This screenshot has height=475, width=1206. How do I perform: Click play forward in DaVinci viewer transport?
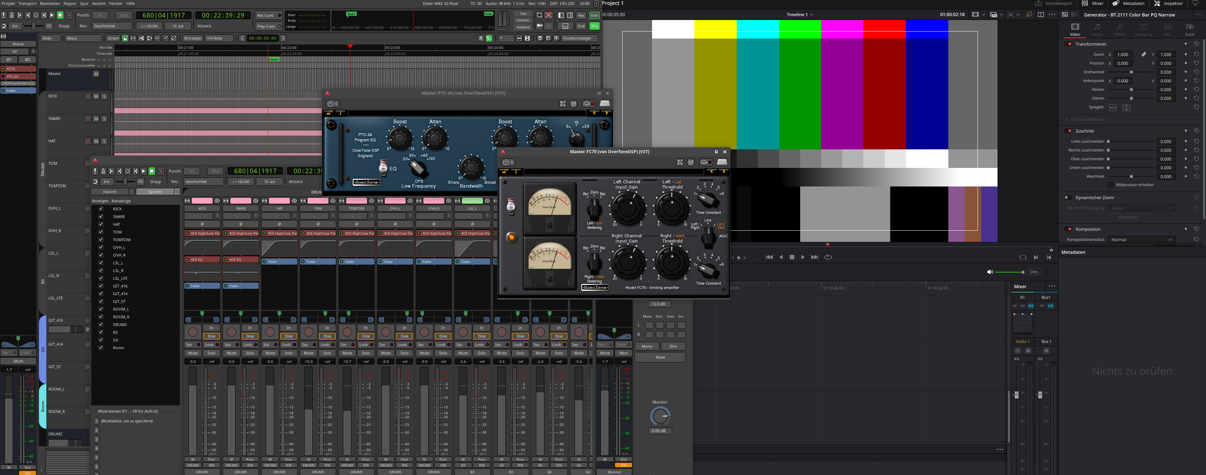(802, 257)
